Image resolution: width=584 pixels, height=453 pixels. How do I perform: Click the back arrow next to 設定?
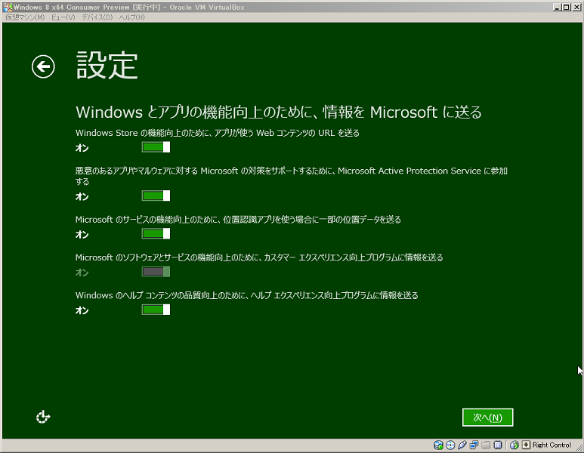[43, 67]
